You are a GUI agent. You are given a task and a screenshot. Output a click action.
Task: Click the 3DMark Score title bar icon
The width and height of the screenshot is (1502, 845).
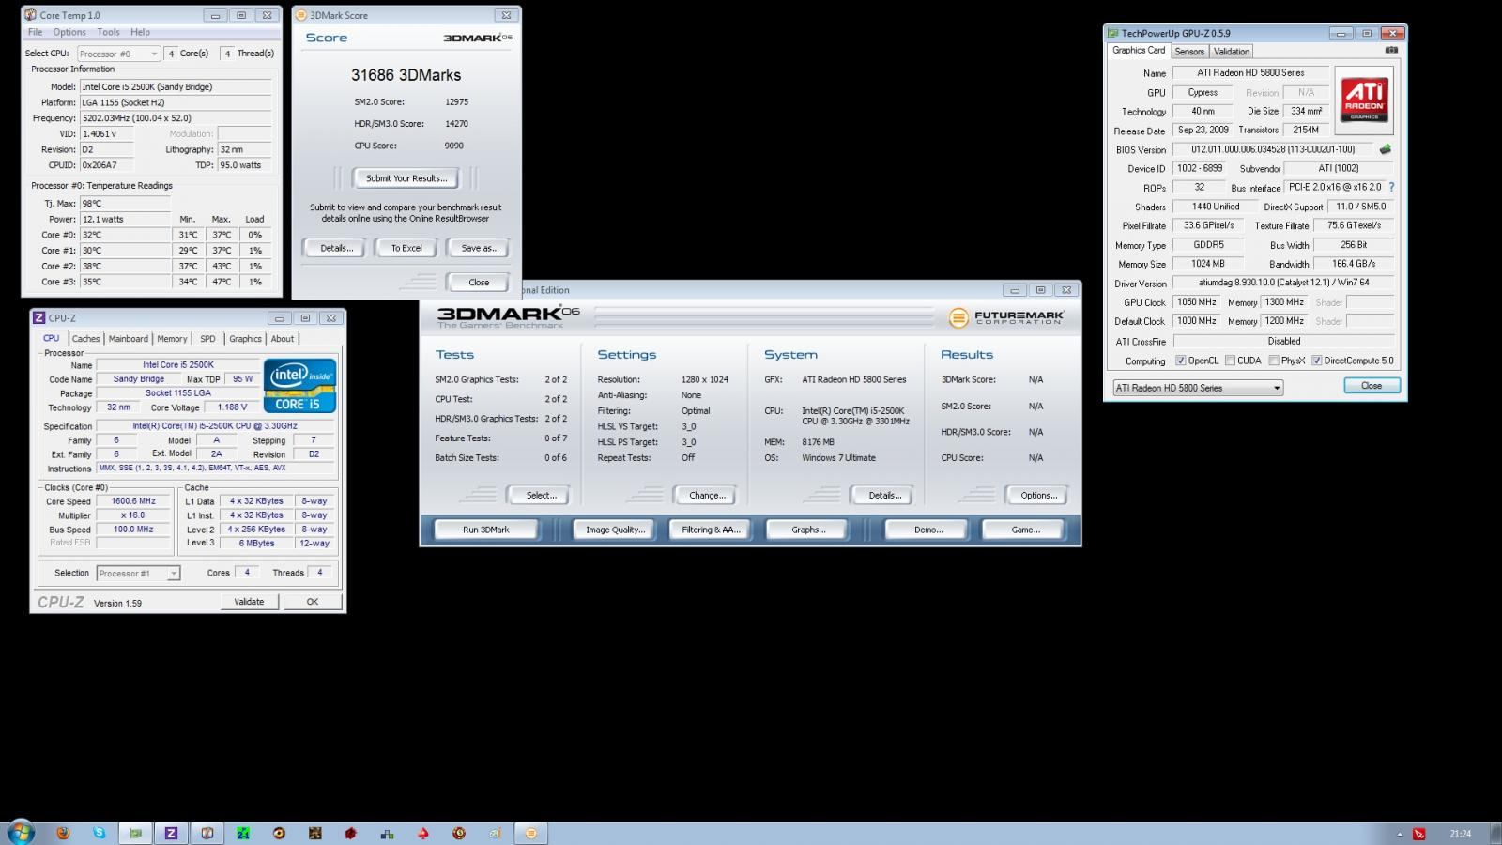point(300,15)
